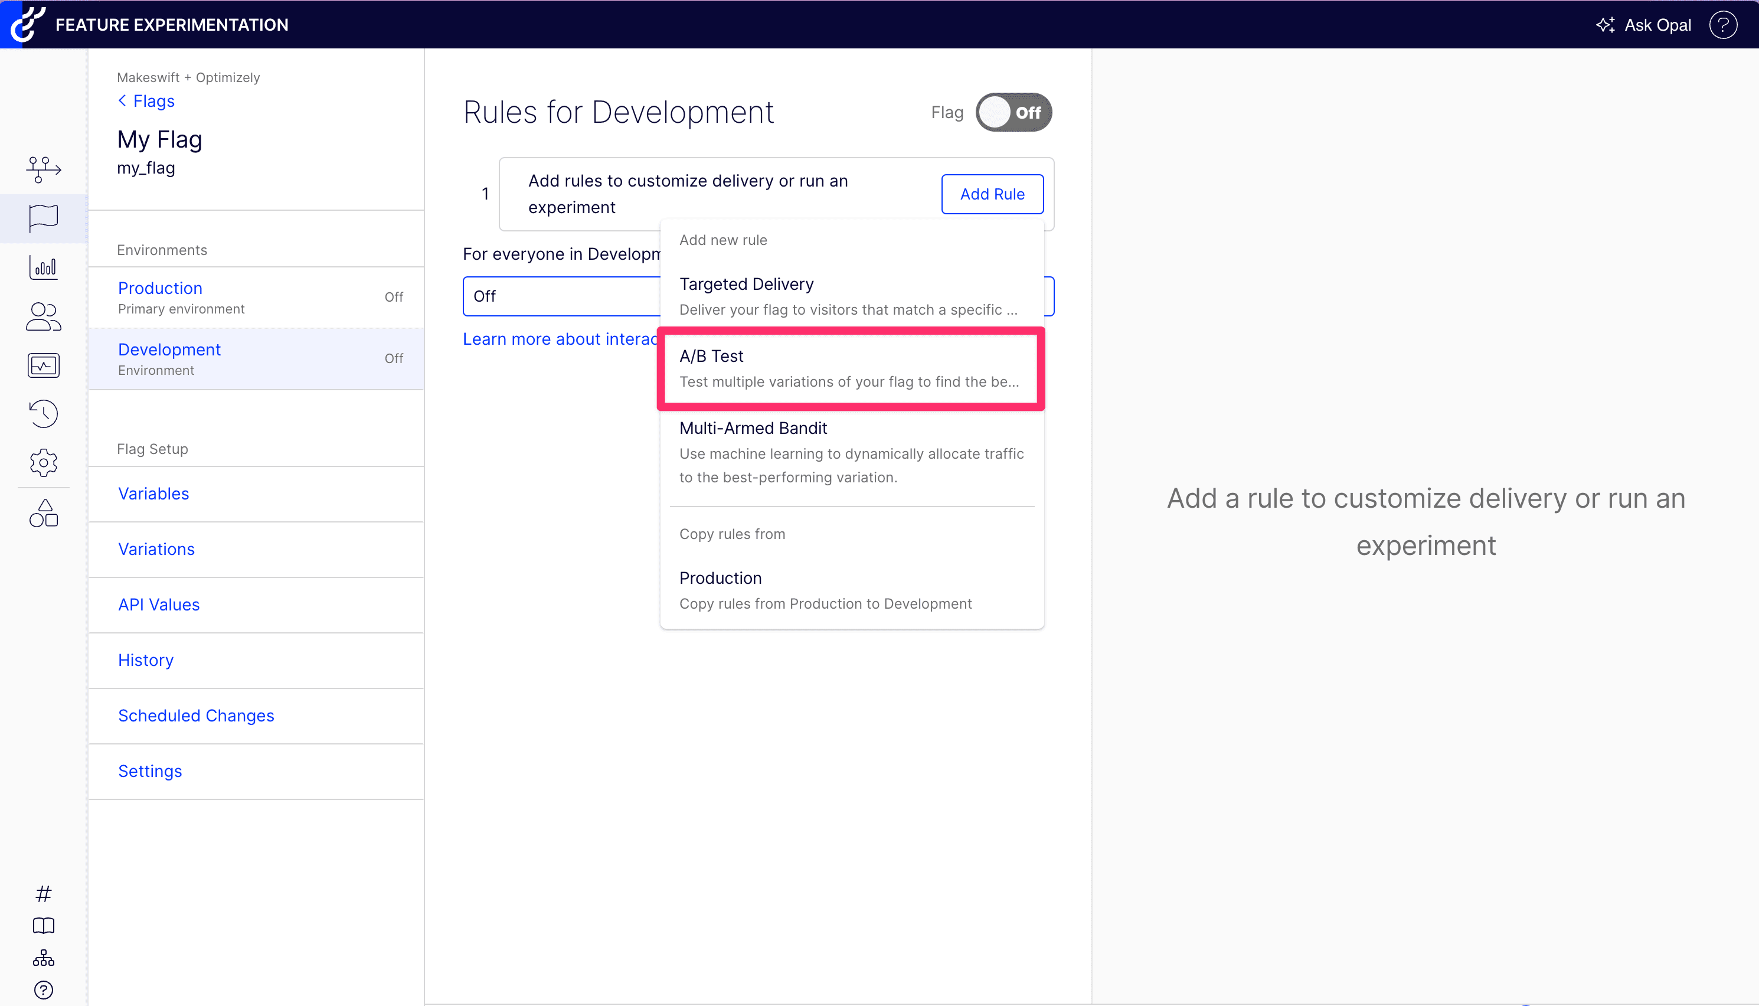This screenshot has height=1006, width=1759.
Task: Click the Add Rule button
Action: click(992, 194)
